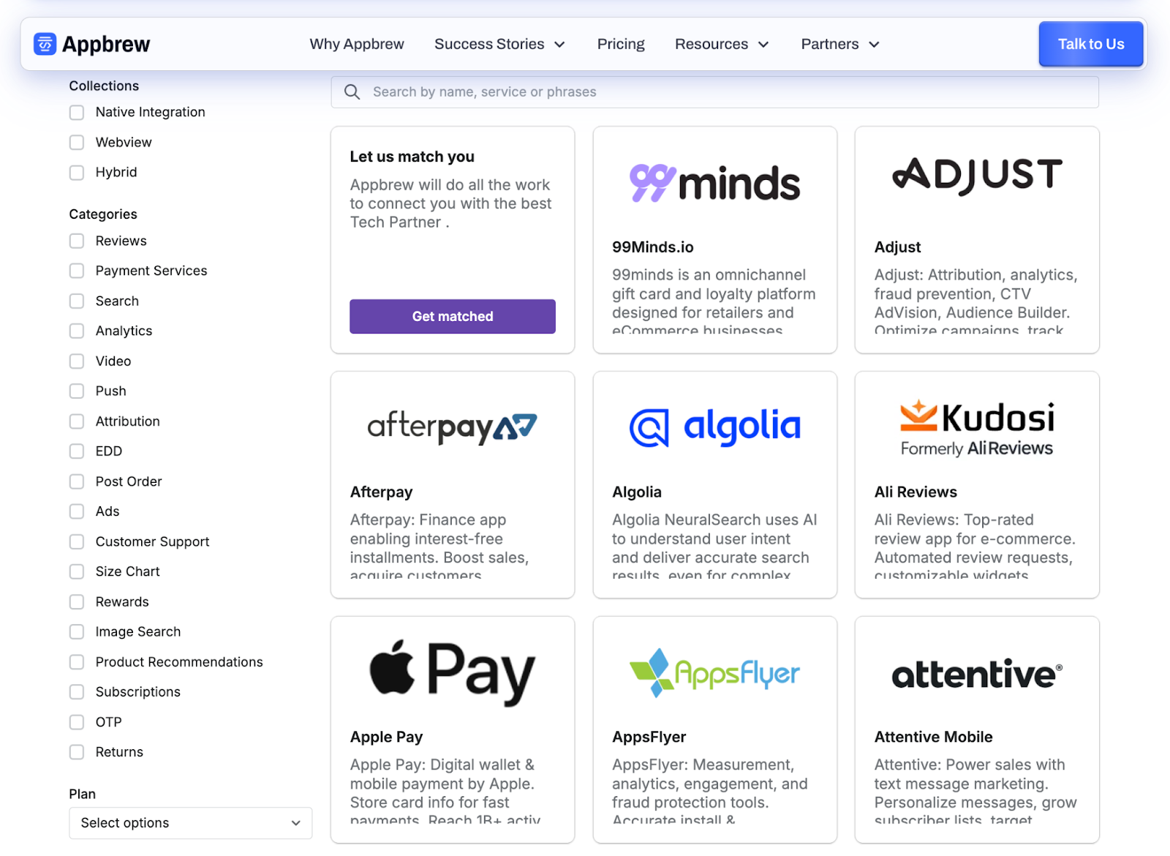Click the Appbrew wordmark text
Screen dimensions: 1170x856
tap(106, 45)
